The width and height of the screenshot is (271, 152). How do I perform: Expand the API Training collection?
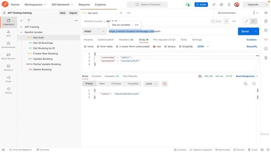pos(21,27)
